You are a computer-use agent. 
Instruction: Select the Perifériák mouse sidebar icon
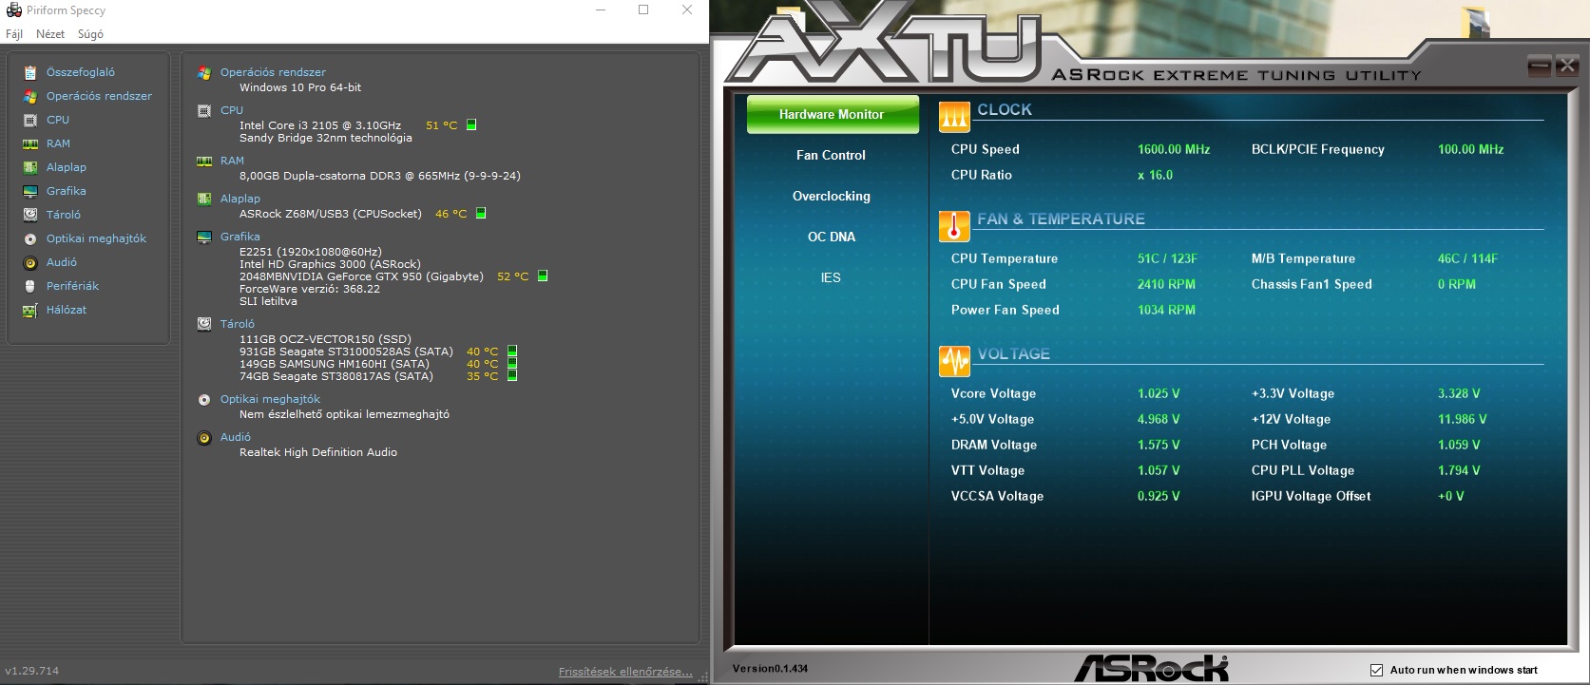(30, 286)
